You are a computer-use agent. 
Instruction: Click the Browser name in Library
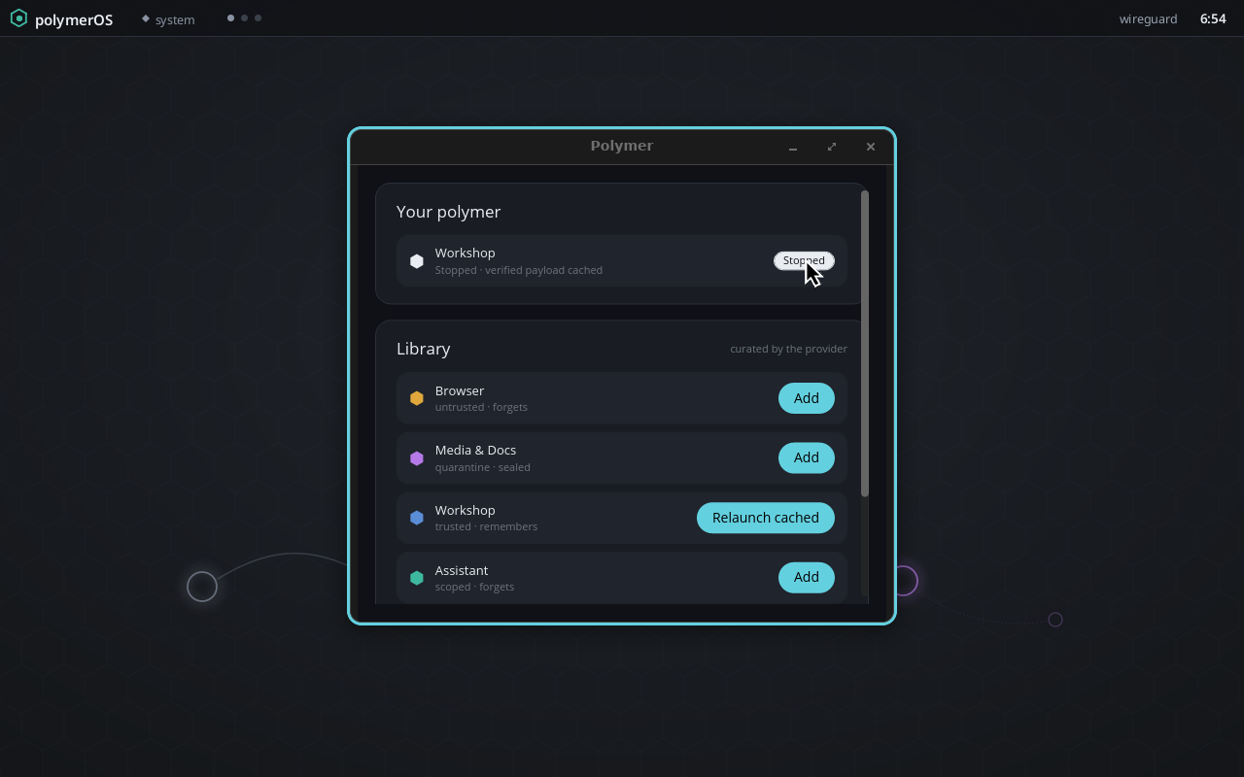coord(460,390)
